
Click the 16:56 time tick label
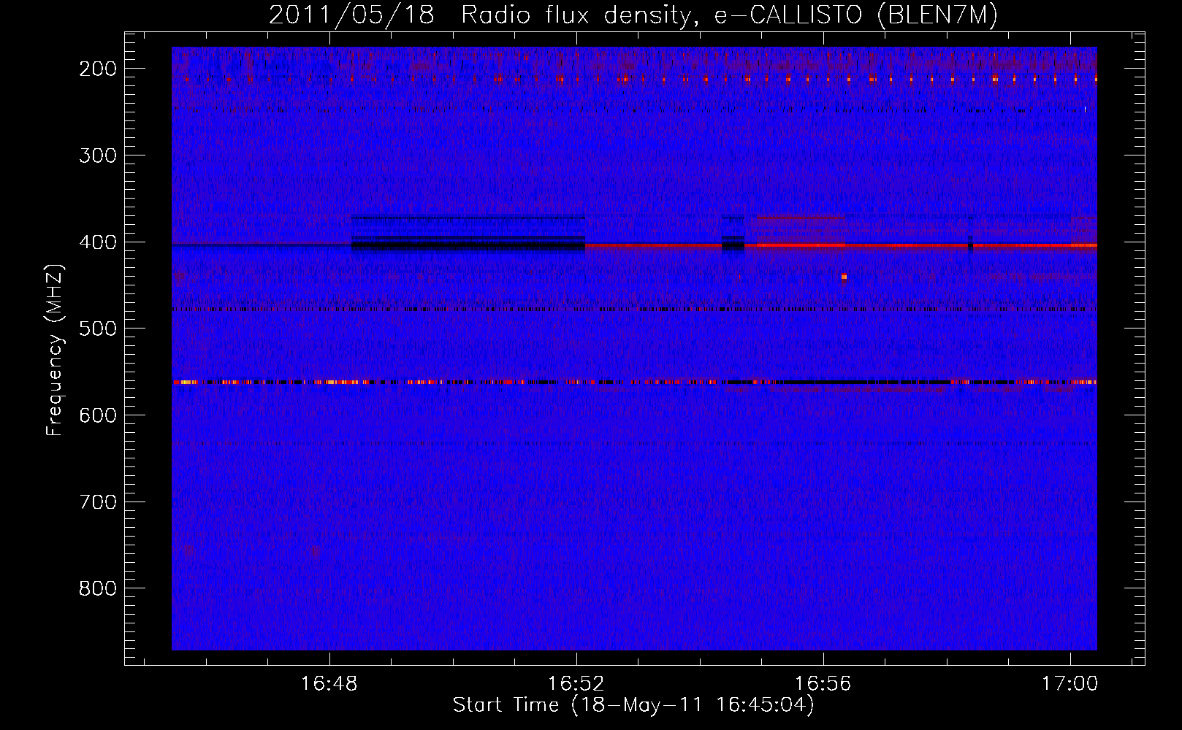(823, 684)
